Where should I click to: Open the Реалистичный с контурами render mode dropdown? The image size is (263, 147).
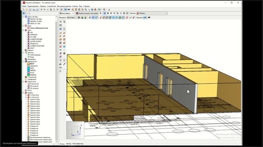[x=87, y=13]
